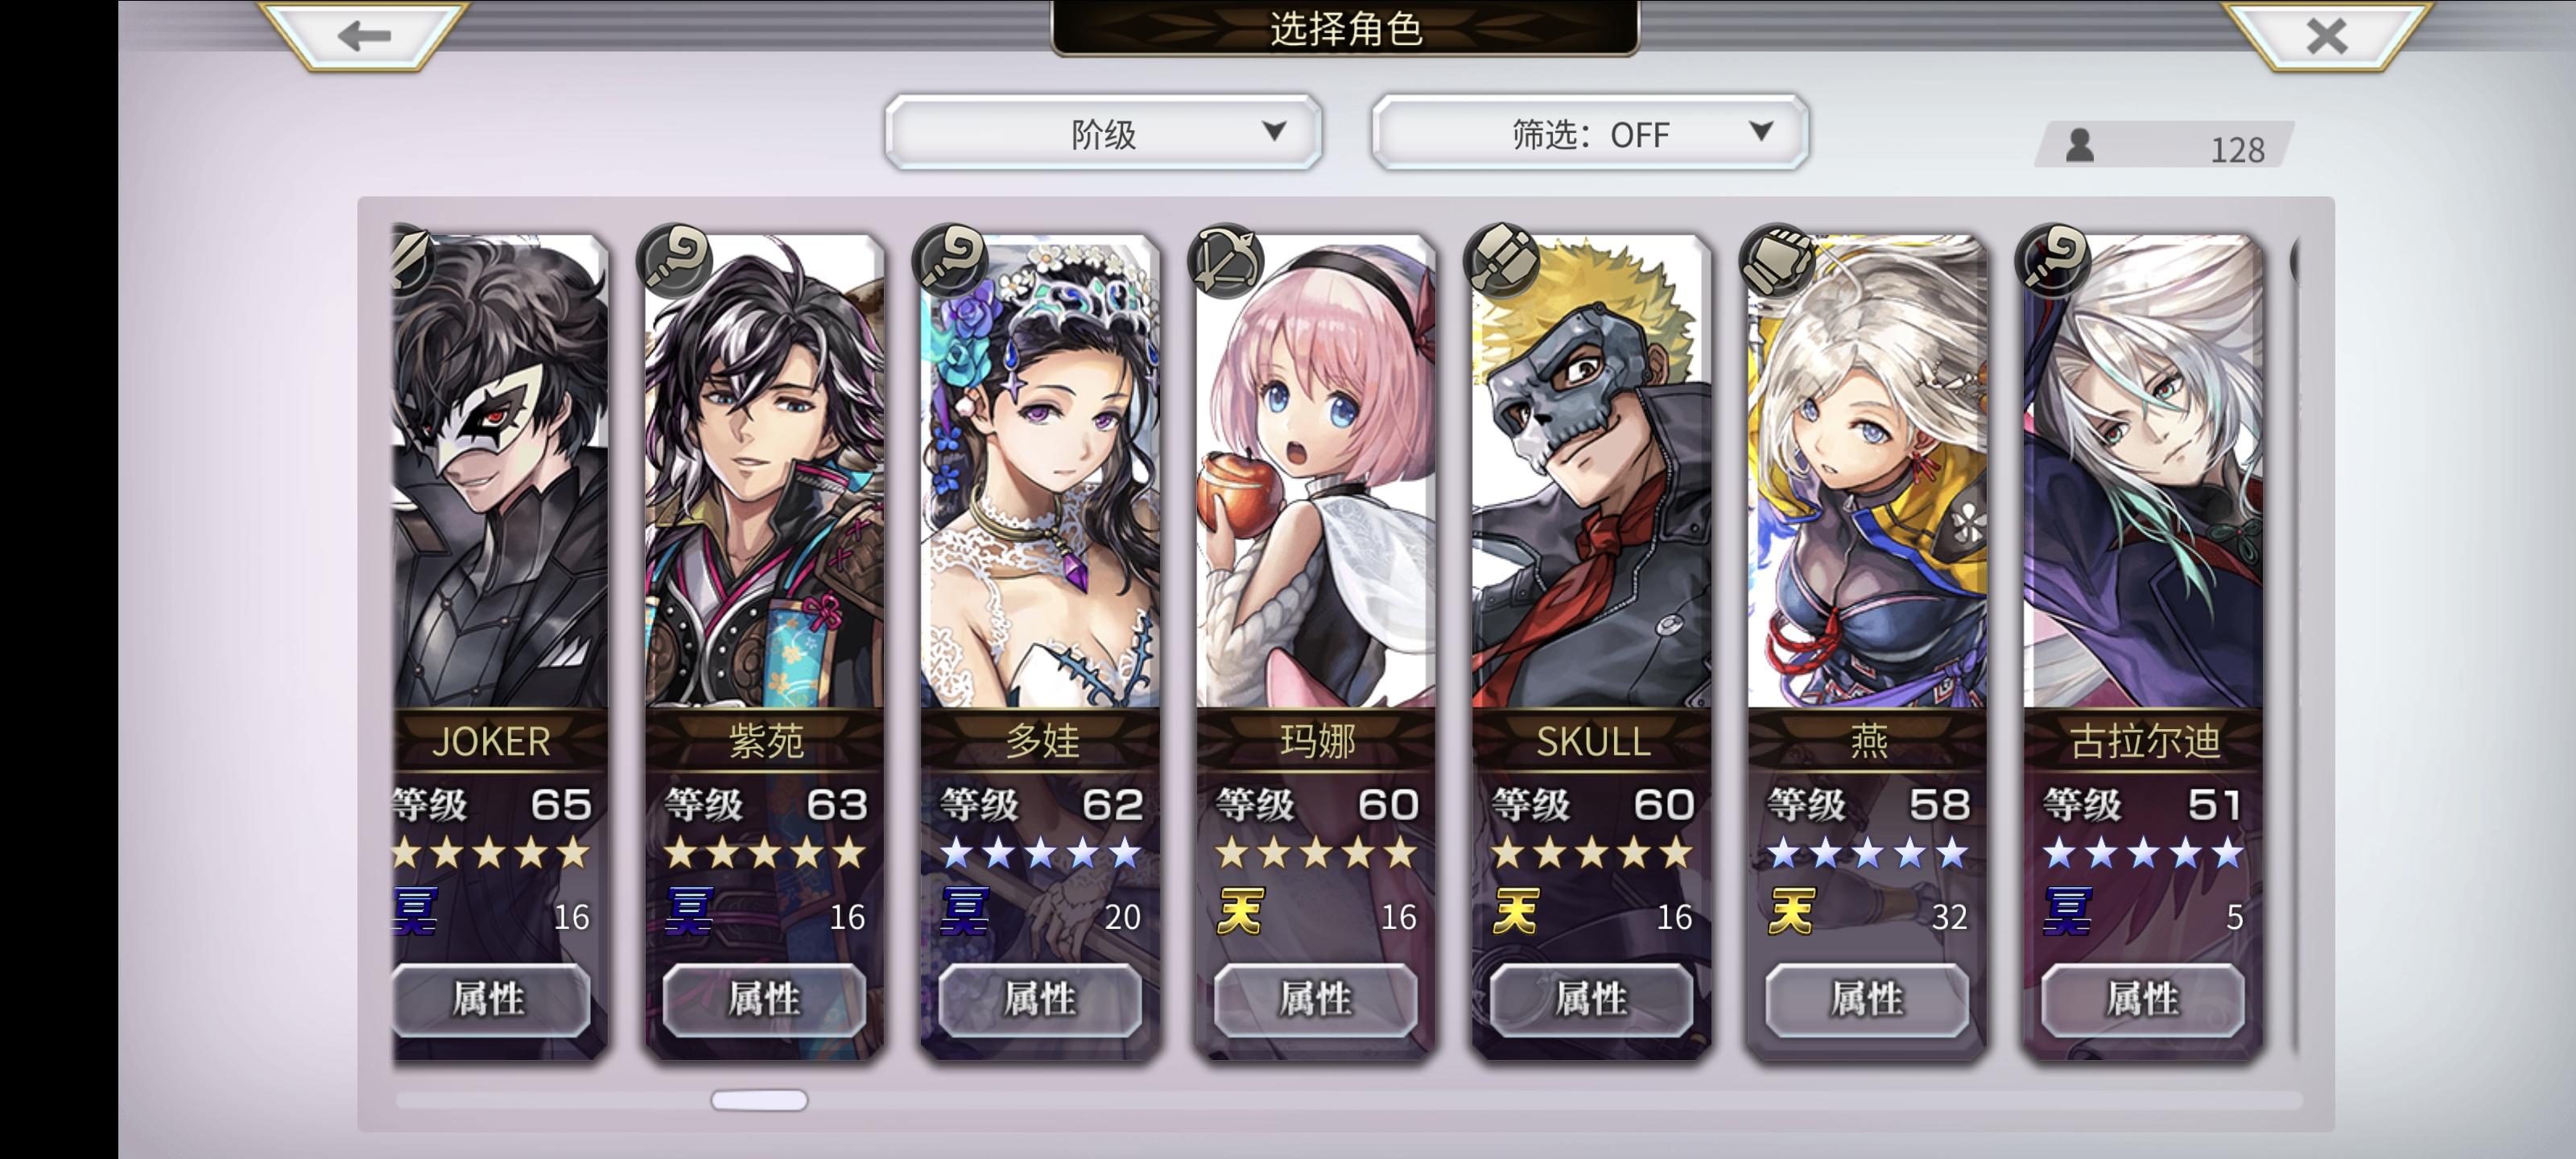Click the bow weapon icon on 玛娜's card
The height and width of the screenshot is (1159, 2576).
(x=1225, y=260)
